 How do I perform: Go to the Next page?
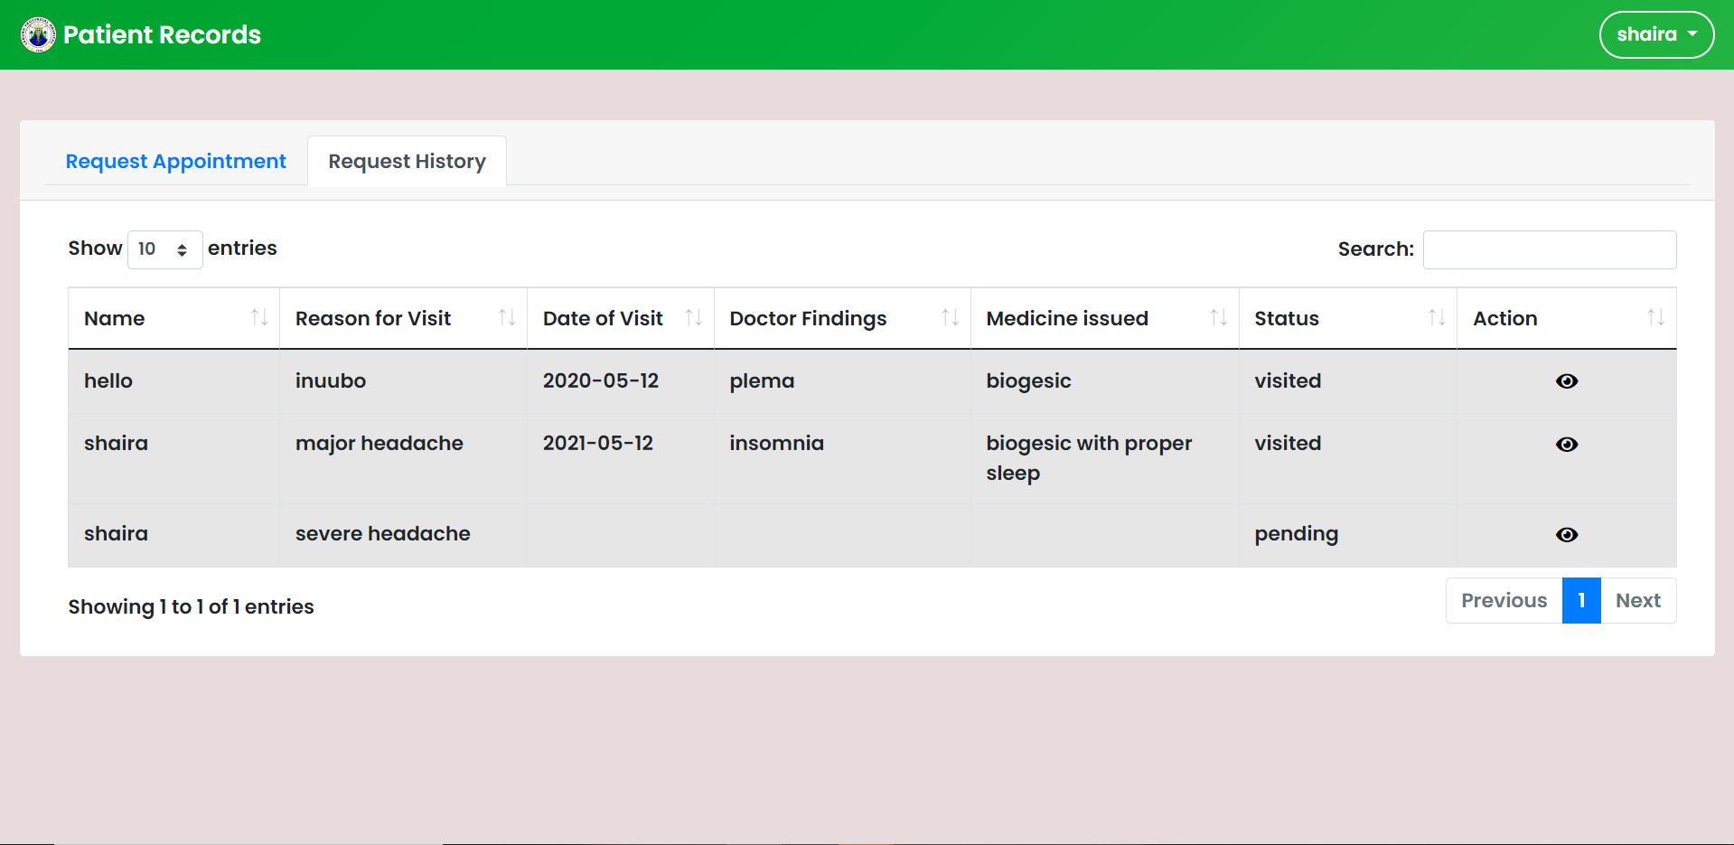click(x=1637, y=600)
